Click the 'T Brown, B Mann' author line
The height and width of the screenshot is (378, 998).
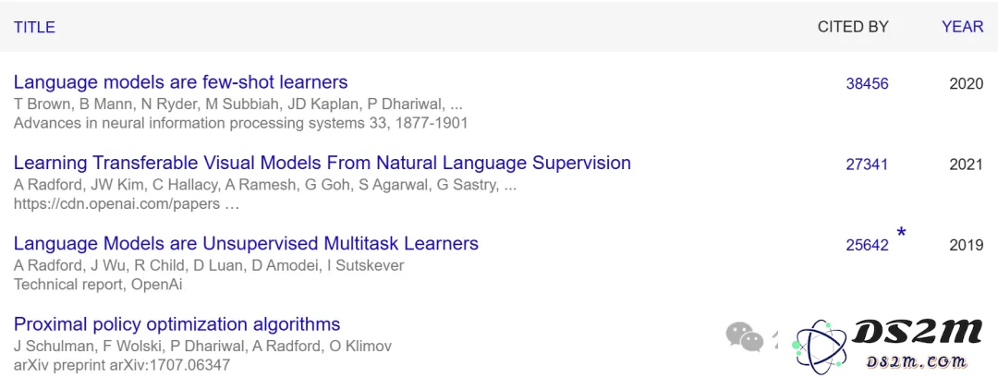[x=238, y=105]
